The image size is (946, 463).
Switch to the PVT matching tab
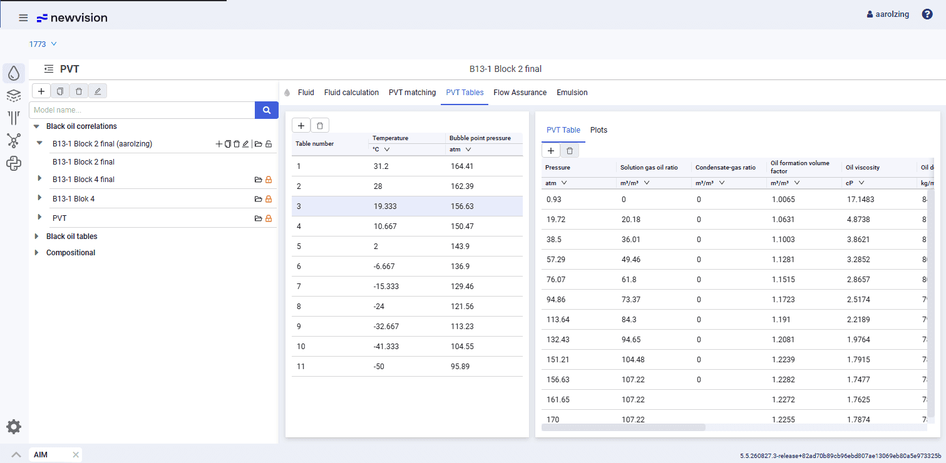(x=412, y=93)
